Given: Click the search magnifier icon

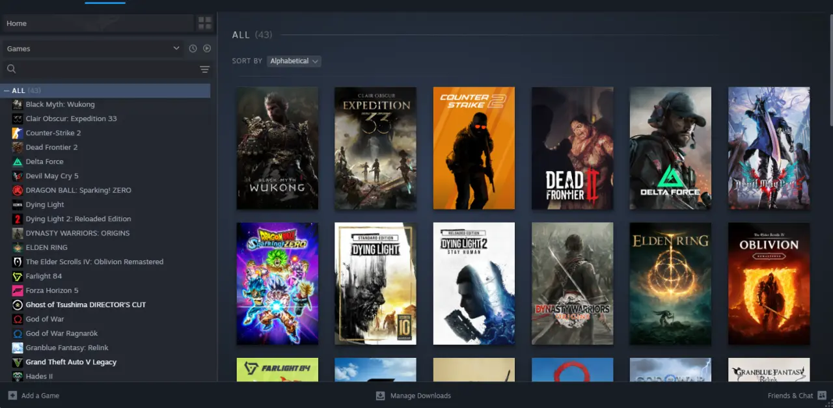Looking at the screenshot, I should [11, 69].
